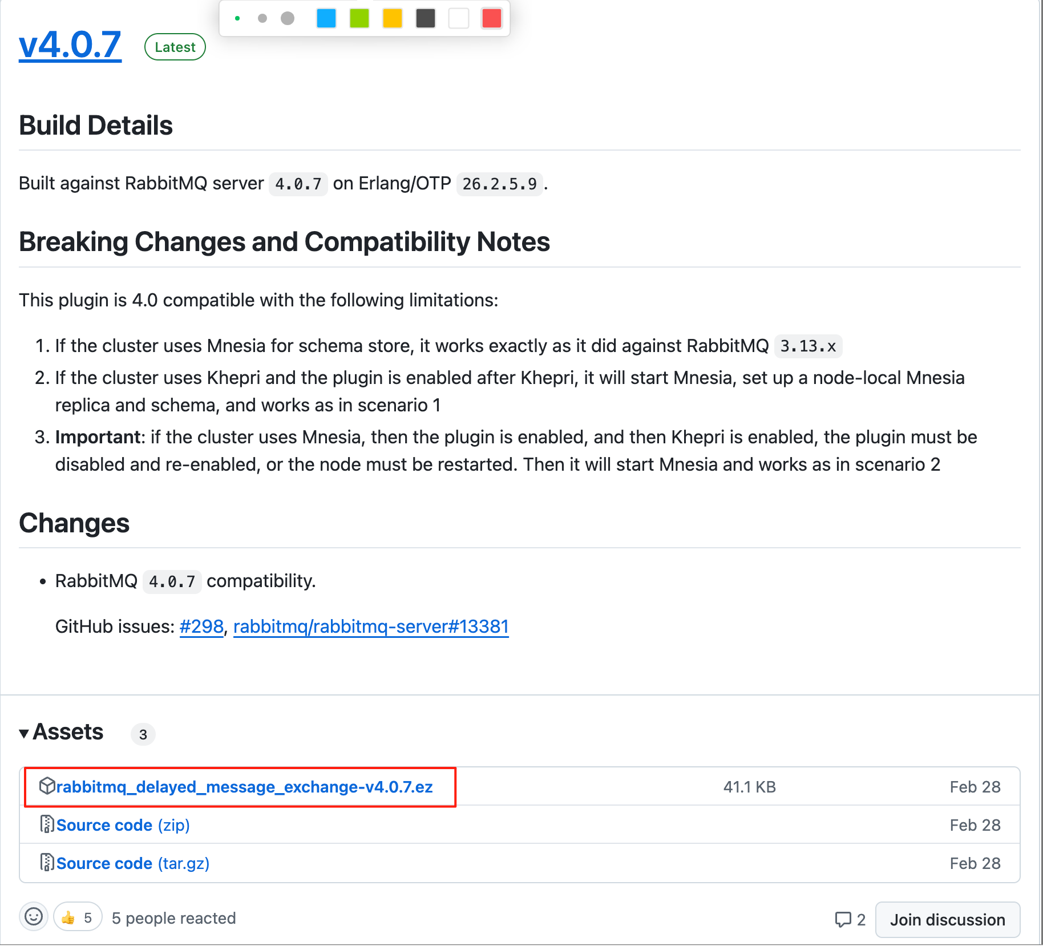Pick the blue color swatch

[x=326, y=18]
